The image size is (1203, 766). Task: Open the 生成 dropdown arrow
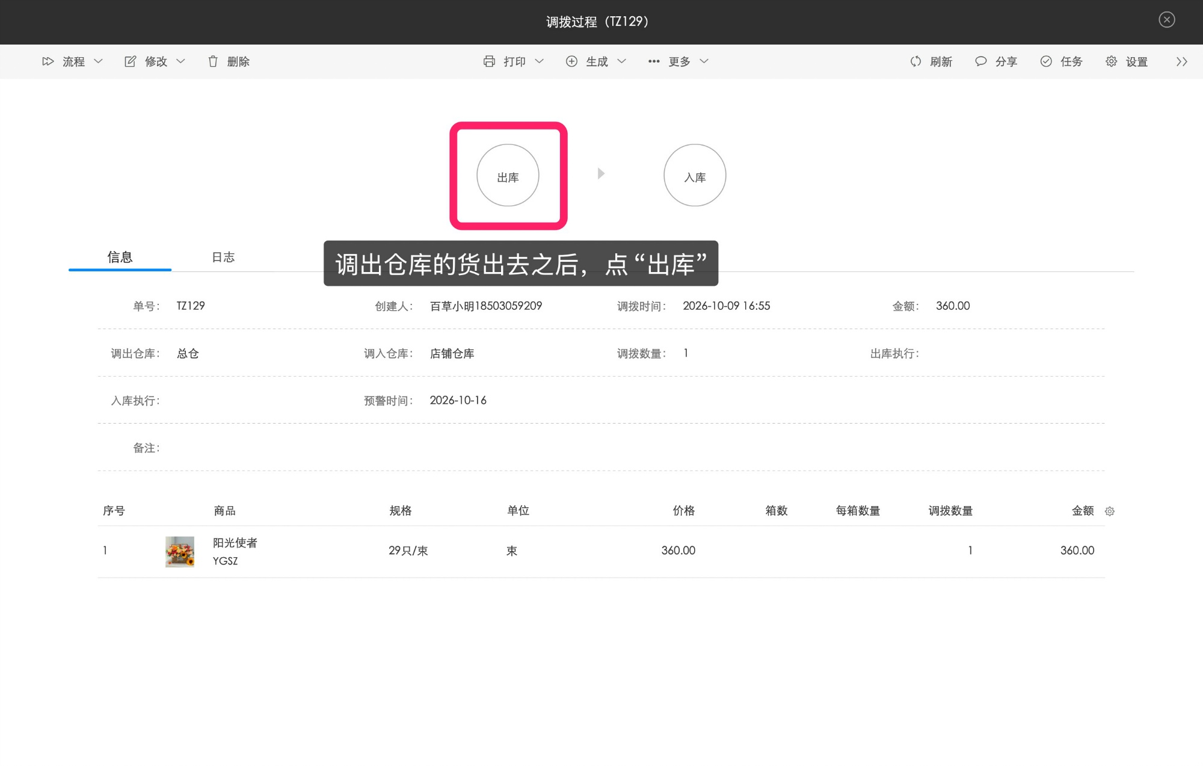click(622, 61)
